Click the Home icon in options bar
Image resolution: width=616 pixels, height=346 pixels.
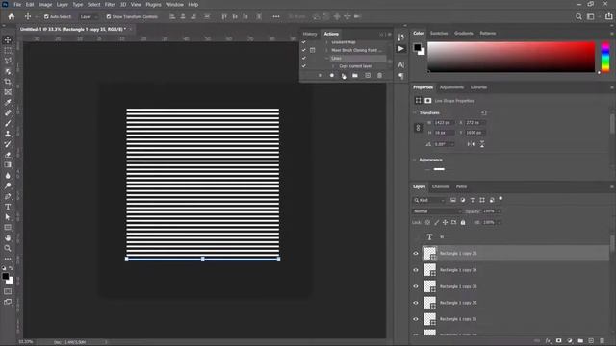(x=12, y=16)
